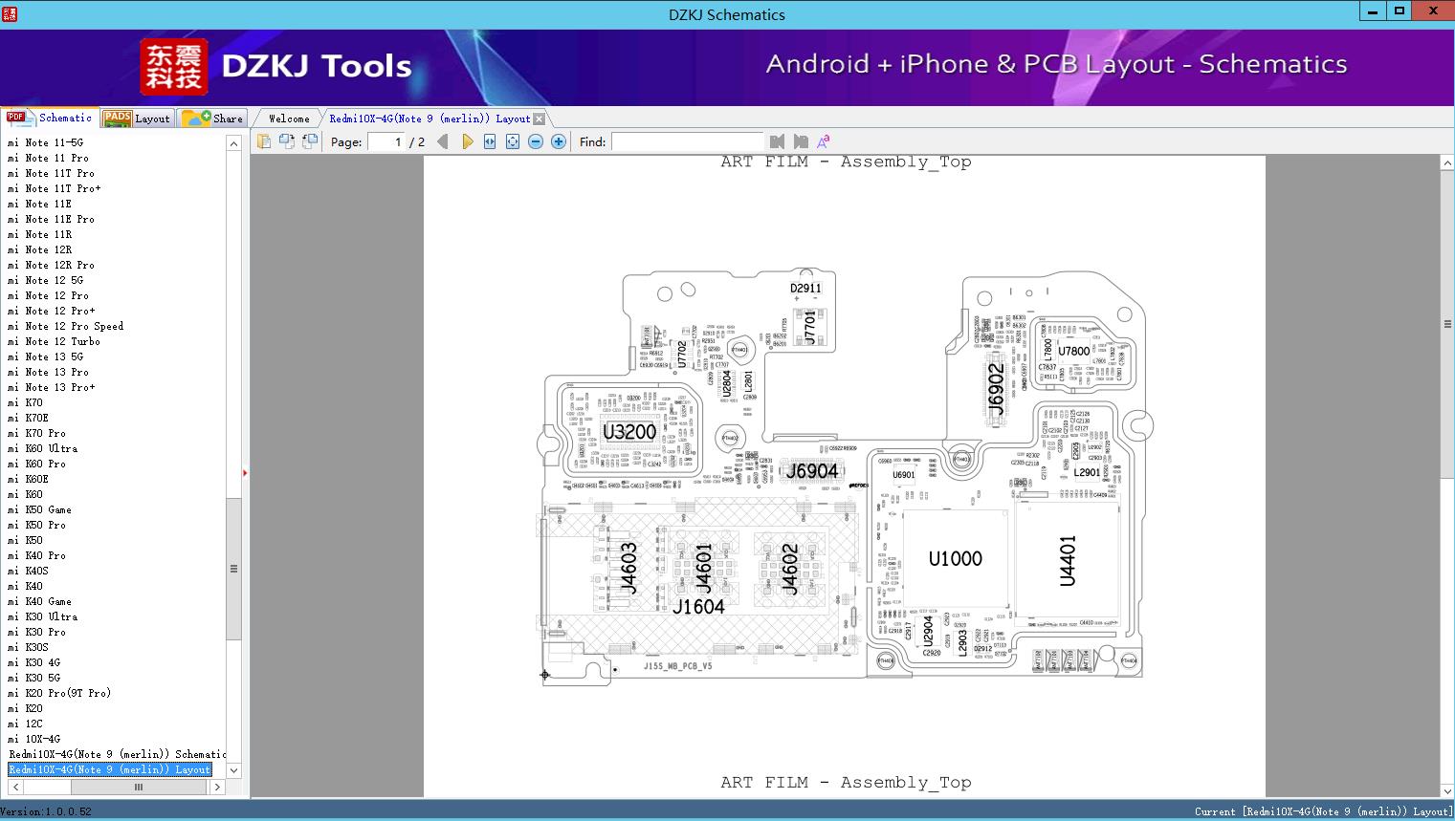Select 'mi K30 4G' in the list
Image resolution: width=1455 pixels, height=821 pixels.
[33, 662]
